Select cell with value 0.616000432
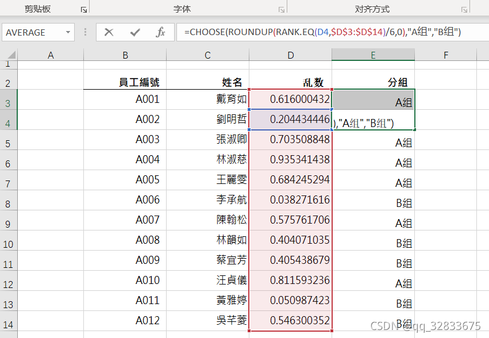The image size is (489, 338). point(290,99)
